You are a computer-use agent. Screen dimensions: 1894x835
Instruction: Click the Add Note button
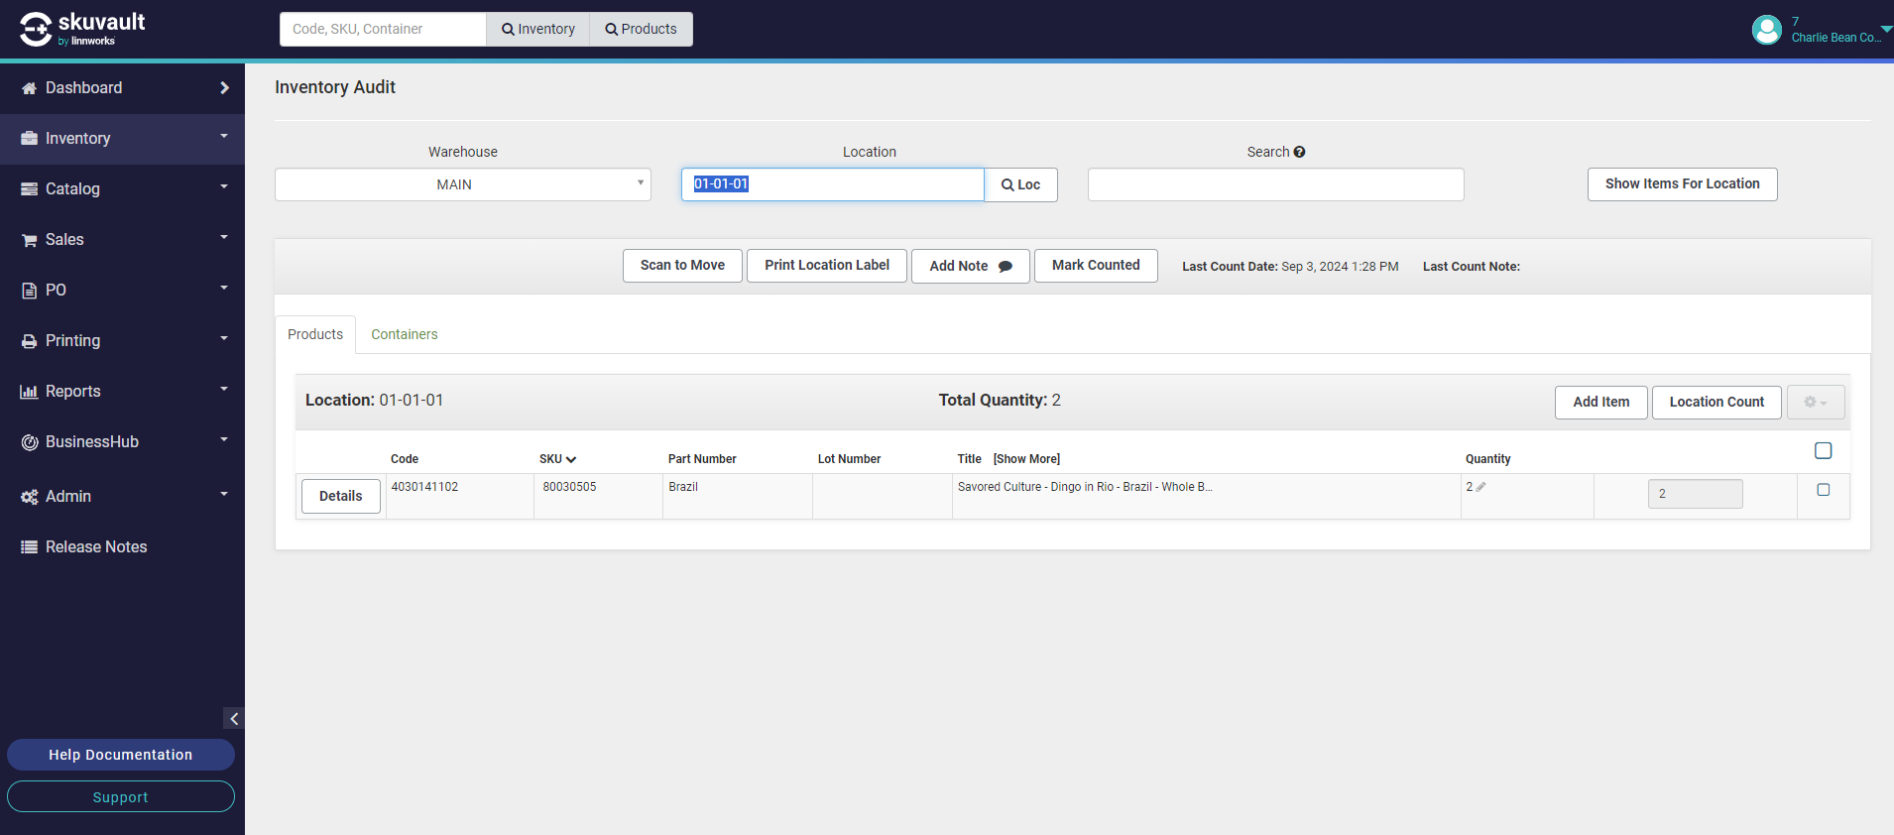(x=971, y=266)
